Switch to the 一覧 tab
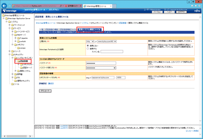The height and width of the screenshot is (139, 203). tap(42, 30)
